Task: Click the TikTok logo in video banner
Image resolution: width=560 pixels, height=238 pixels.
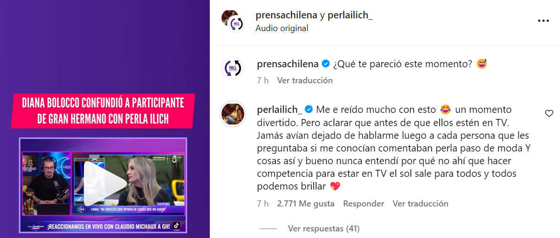Action: [x=176, y=226]
